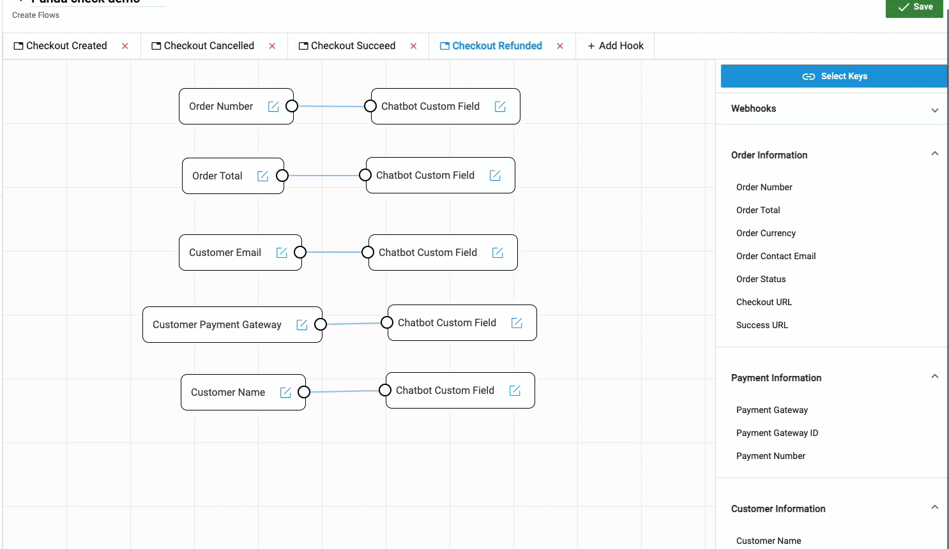Select Order Number key in sidebar

764,187
